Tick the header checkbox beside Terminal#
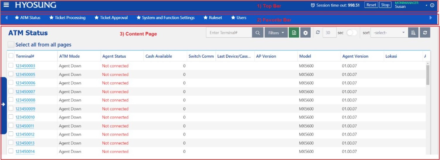Screen dimensions: 440x160 (11, 56)
